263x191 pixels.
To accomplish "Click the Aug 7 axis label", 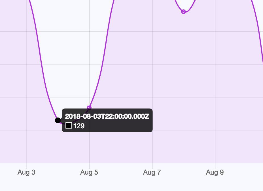I will pyautogui.click(x=152, y=172).
